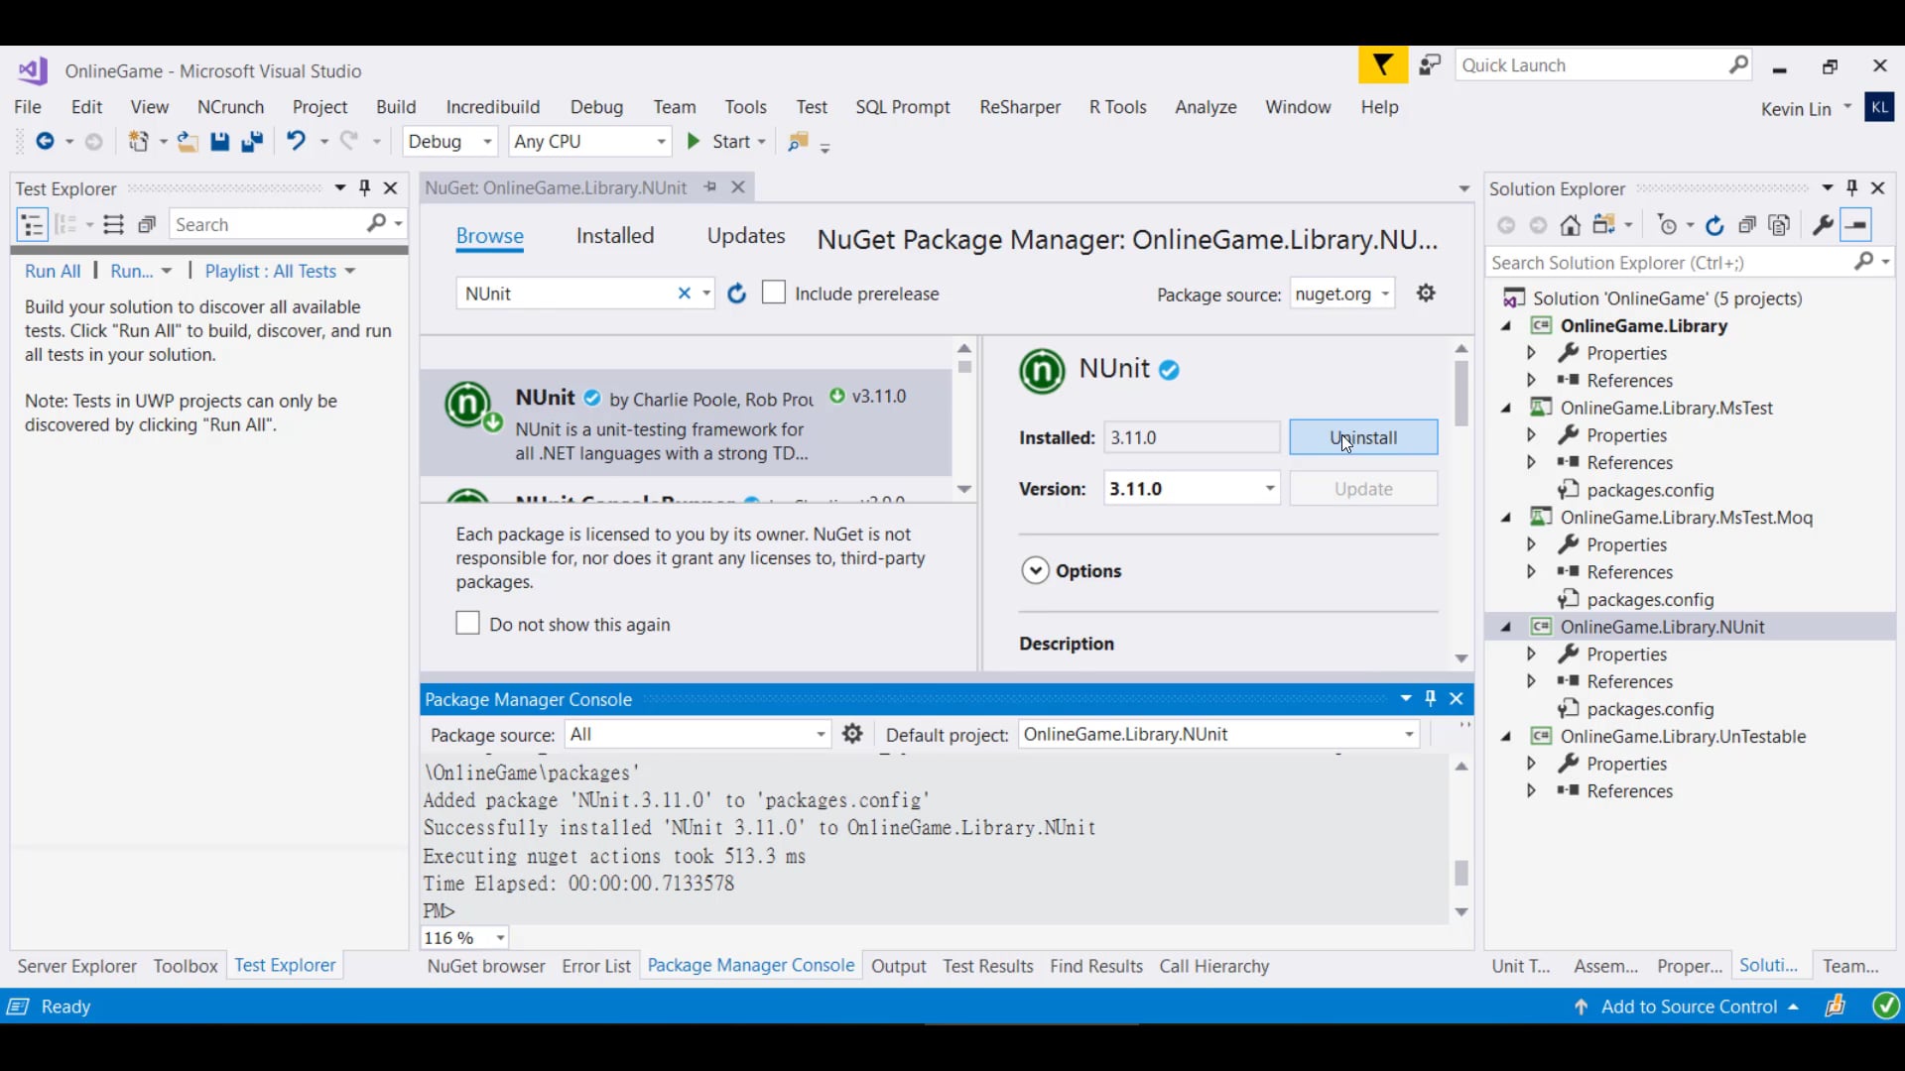
Task: Open the Version 3.11.0 dropdown
Action: coord(1269,489)
